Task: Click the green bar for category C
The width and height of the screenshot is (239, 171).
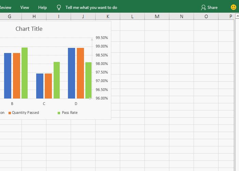Action: click(x=57, y=80)
